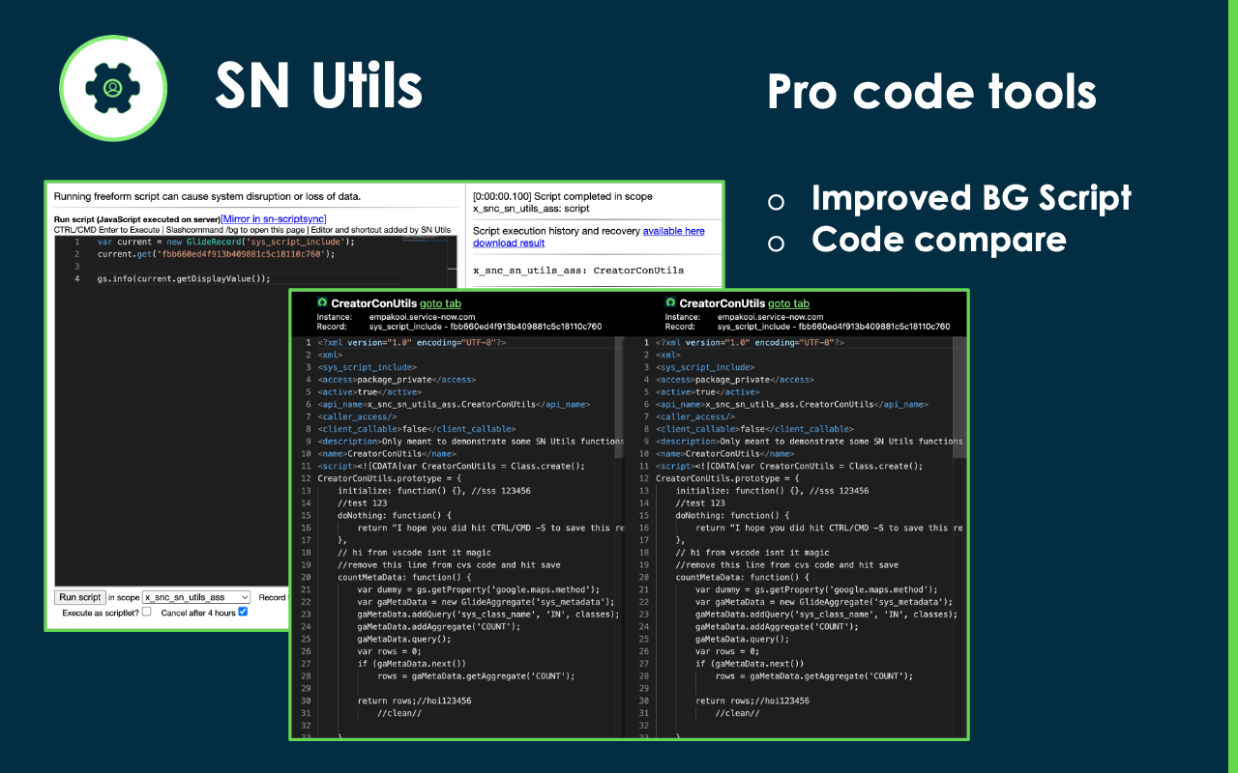The height and width of the screenshot is (773, 1238).
Task: Enable the "Execute as scriptlet?" checkbox
Action: point(145,610)
